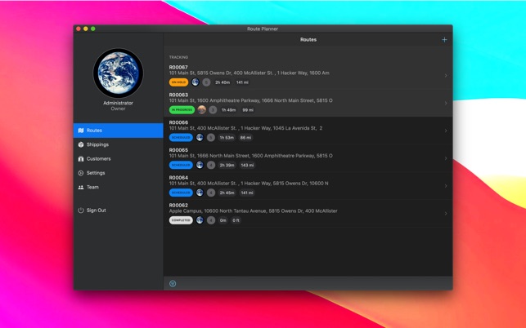
Task: Open the Shippings section label
Action: pos(97,144)
